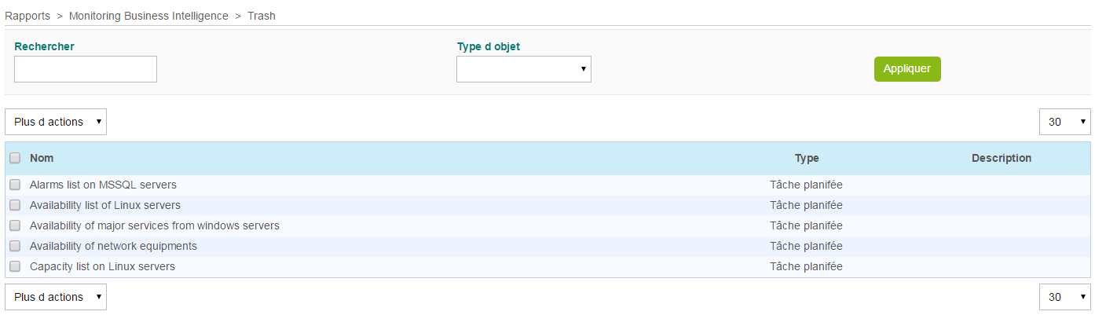Screen dimensions: 1095x315
Task: Change the top page size 30 dropdown
Action: click(x=1064, y=122)
